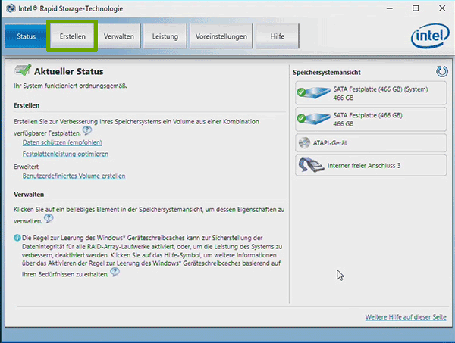The height and width of the screenshot is (343, 455).
Task: Click the Aktueller Status heading
Action: point(69,72)
